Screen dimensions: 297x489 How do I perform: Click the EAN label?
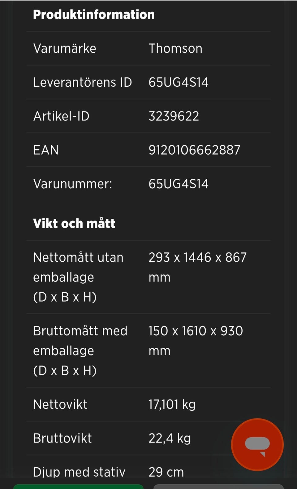pos(46,150)
